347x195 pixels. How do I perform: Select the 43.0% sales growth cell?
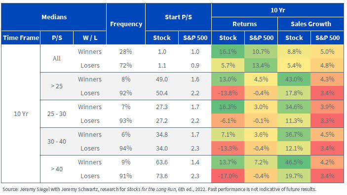coord(294,79)
